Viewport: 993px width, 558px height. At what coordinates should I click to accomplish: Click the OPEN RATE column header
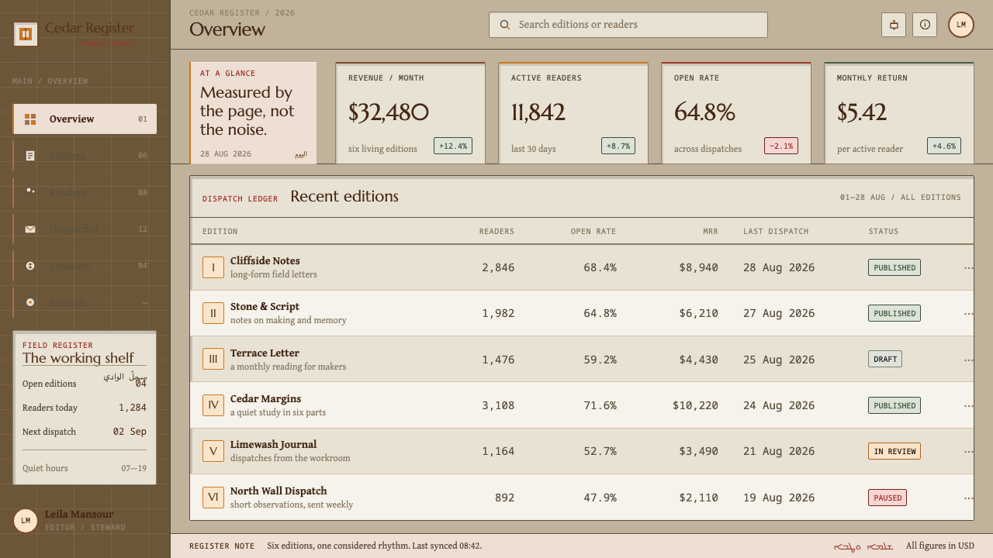[x=593, y=232]
